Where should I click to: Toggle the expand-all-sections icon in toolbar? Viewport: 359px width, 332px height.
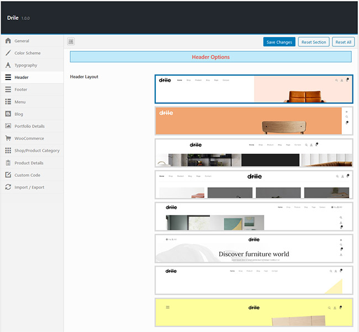click(x=71, y=41)
